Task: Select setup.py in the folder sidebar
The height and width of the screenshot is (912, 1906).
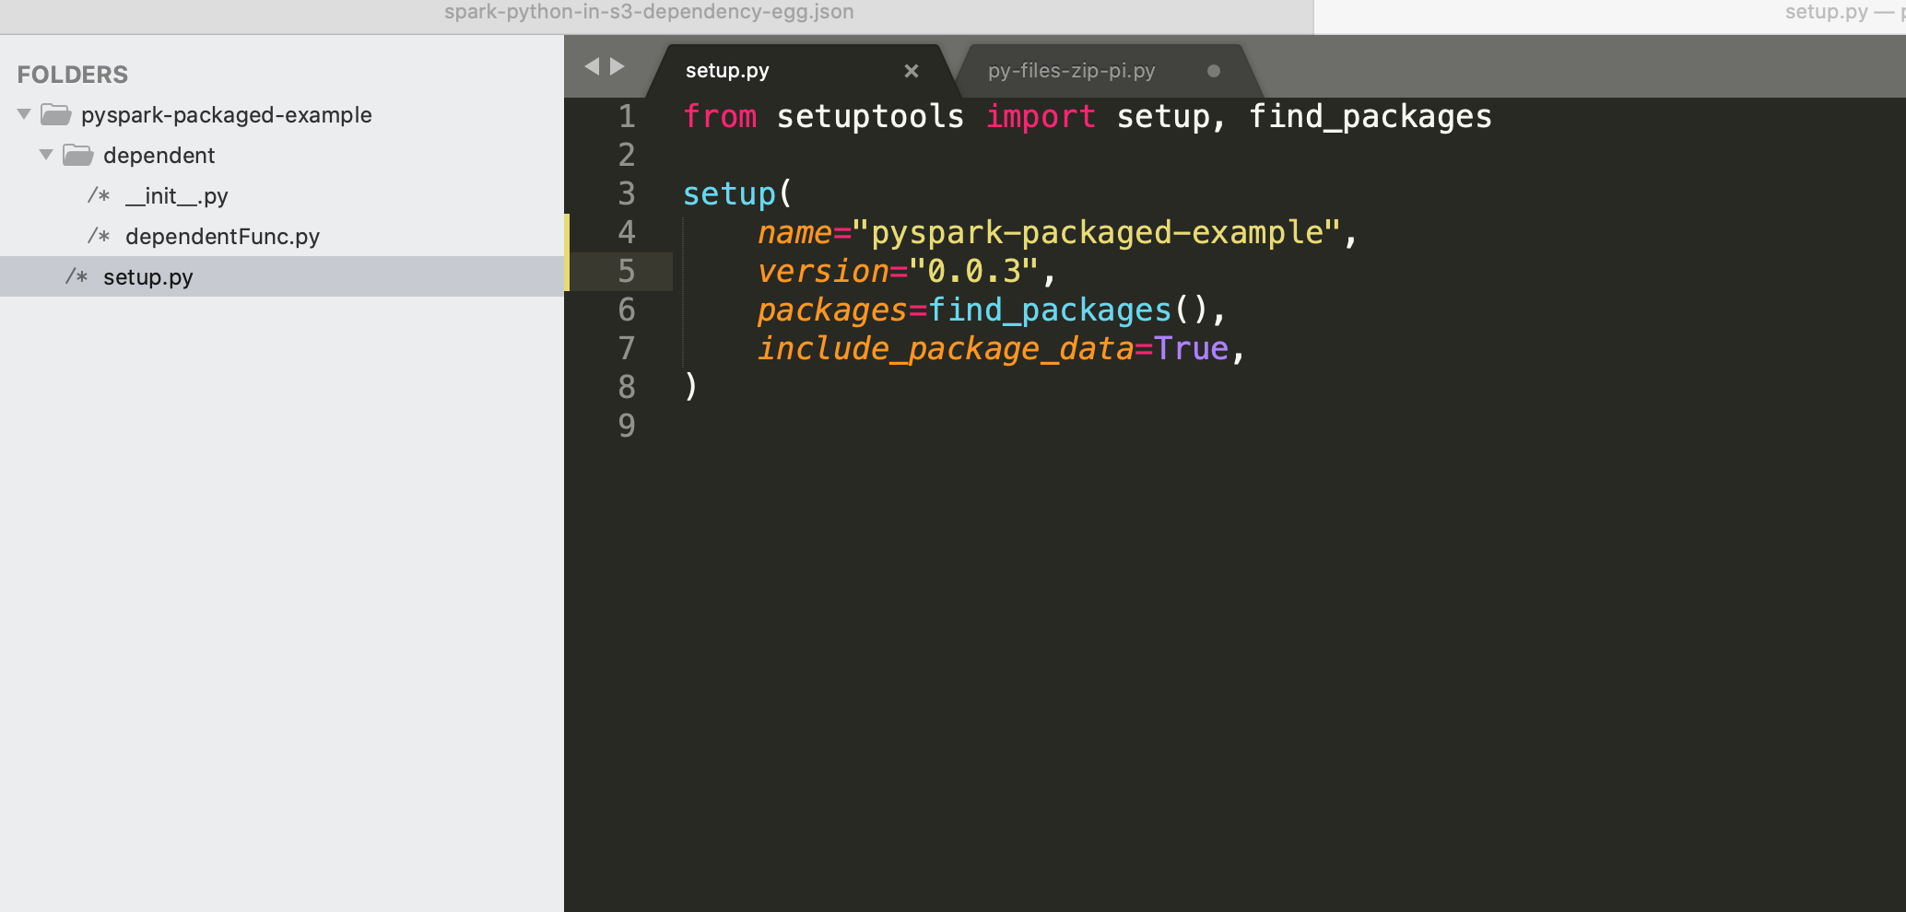Action: coord(148,277)
